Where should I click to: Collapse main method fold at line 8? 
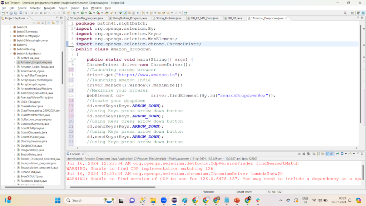[74, 59]
